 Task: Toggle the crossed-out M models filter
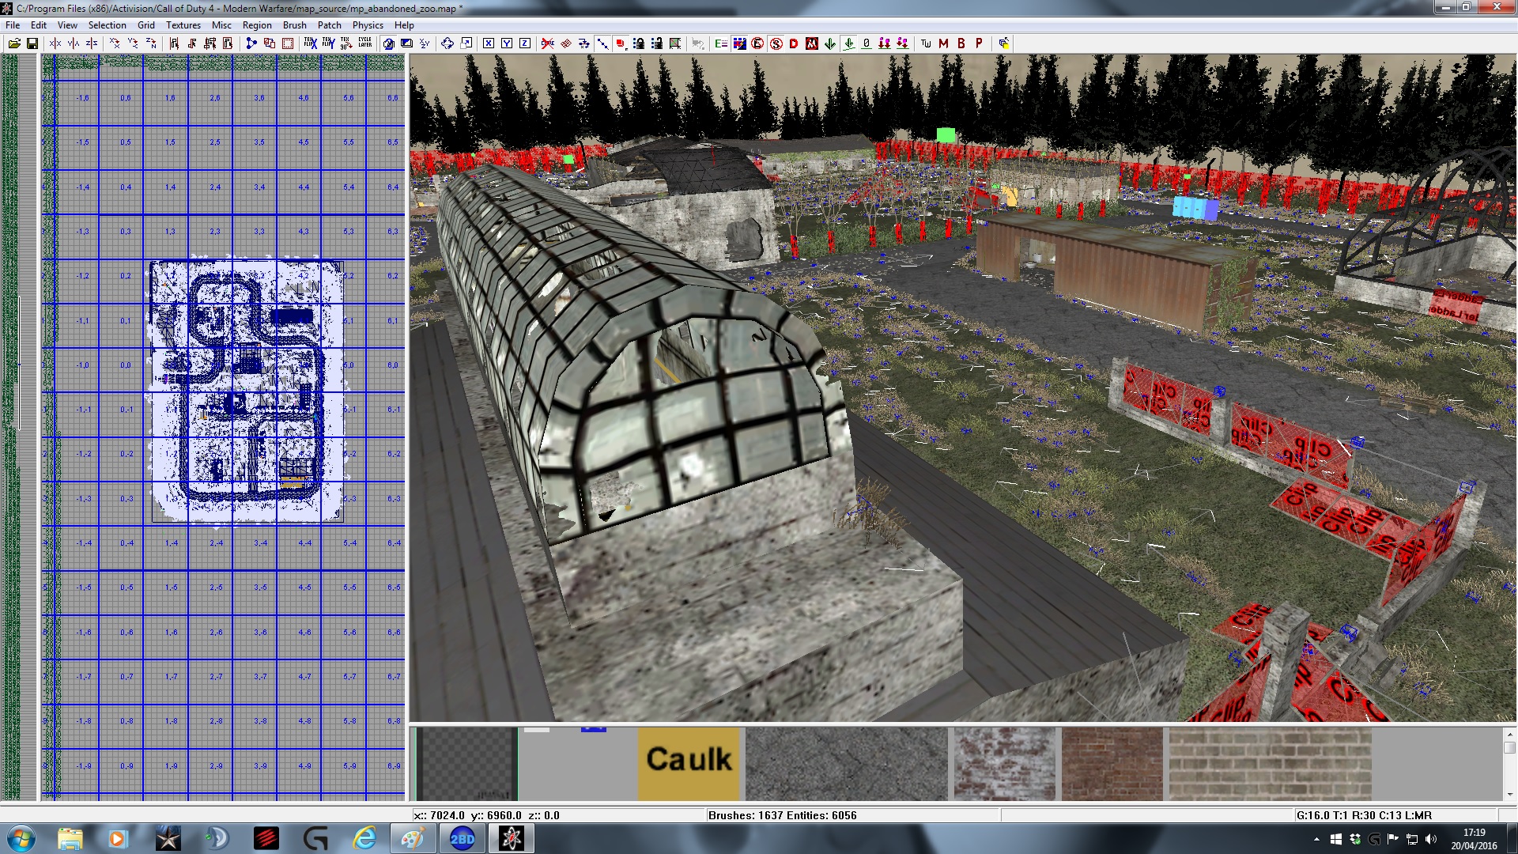click(812, 43)
